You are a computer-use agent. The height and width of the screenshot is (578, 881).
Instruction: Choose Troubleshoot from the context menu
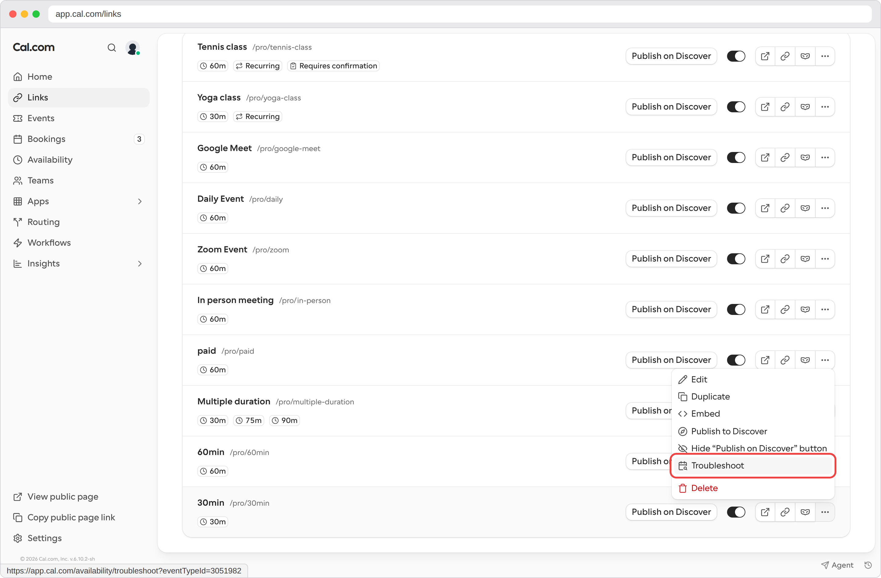point(753,466)
